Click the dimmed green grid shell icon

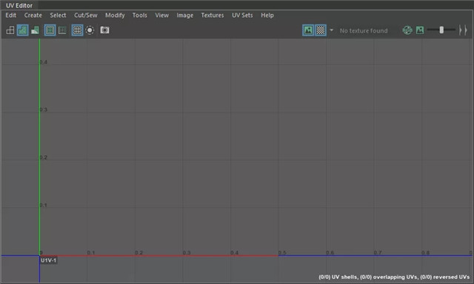tap(62, 30)
